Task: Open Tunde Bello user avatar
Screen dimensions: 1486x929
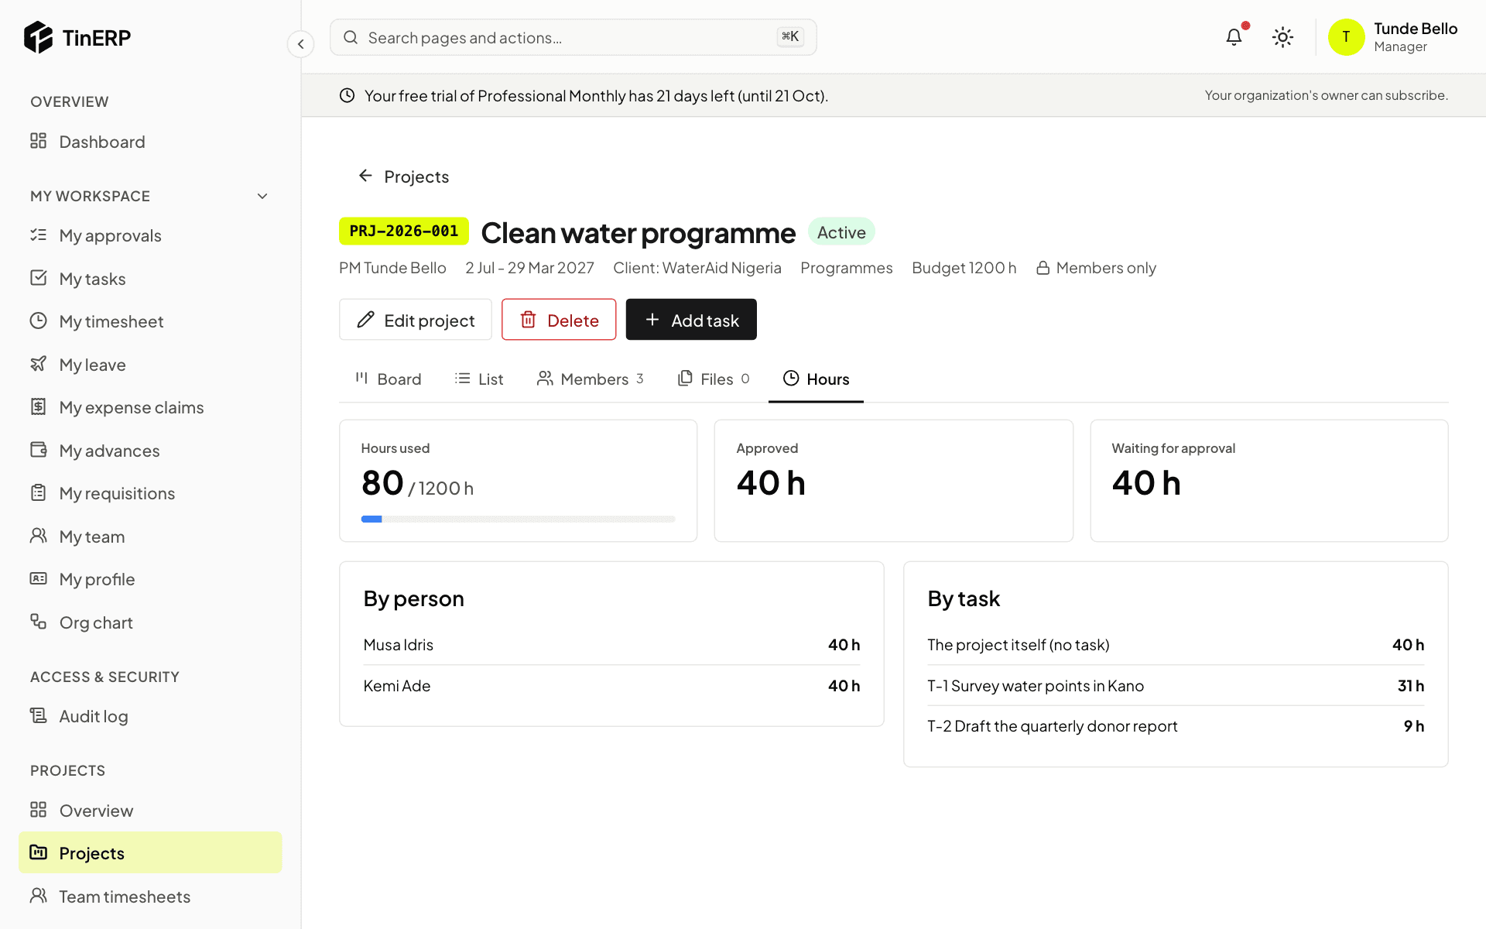Action: (1346, 37)
